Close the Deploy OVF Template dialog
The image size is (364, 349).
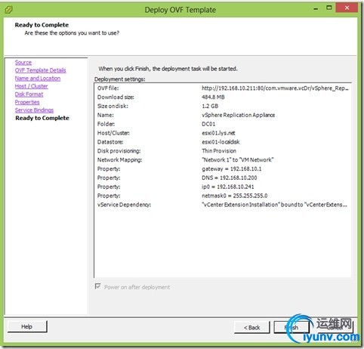(347, 8)
